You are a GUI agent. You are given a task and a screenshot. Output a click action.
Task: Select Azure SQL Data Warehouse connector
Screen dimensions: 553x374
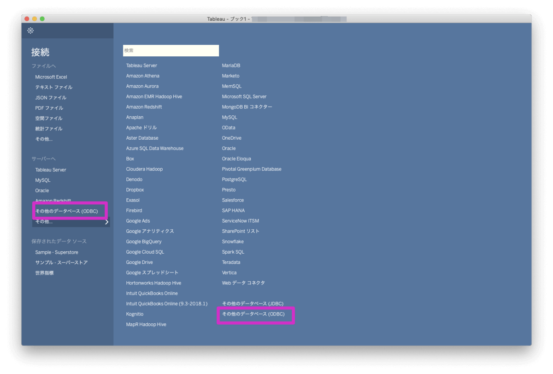coord(155,148)
